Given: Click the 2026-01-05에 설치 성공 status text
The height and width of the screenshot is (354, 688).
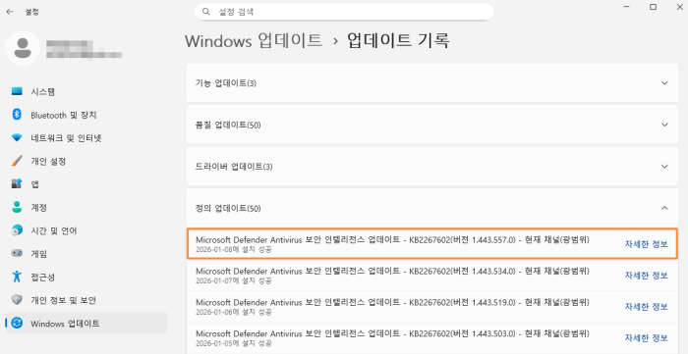Looking at the screenshot, I should click(234, 343).
